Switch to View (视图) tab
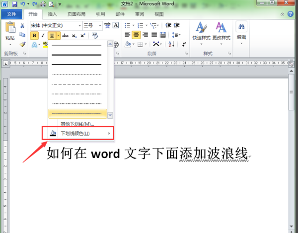298x233 pixels. [x=159, y=14]
